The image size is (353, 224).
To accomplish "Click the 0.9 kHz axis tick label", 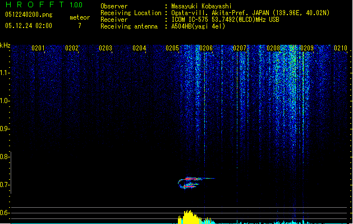I will tap(4, 129).
